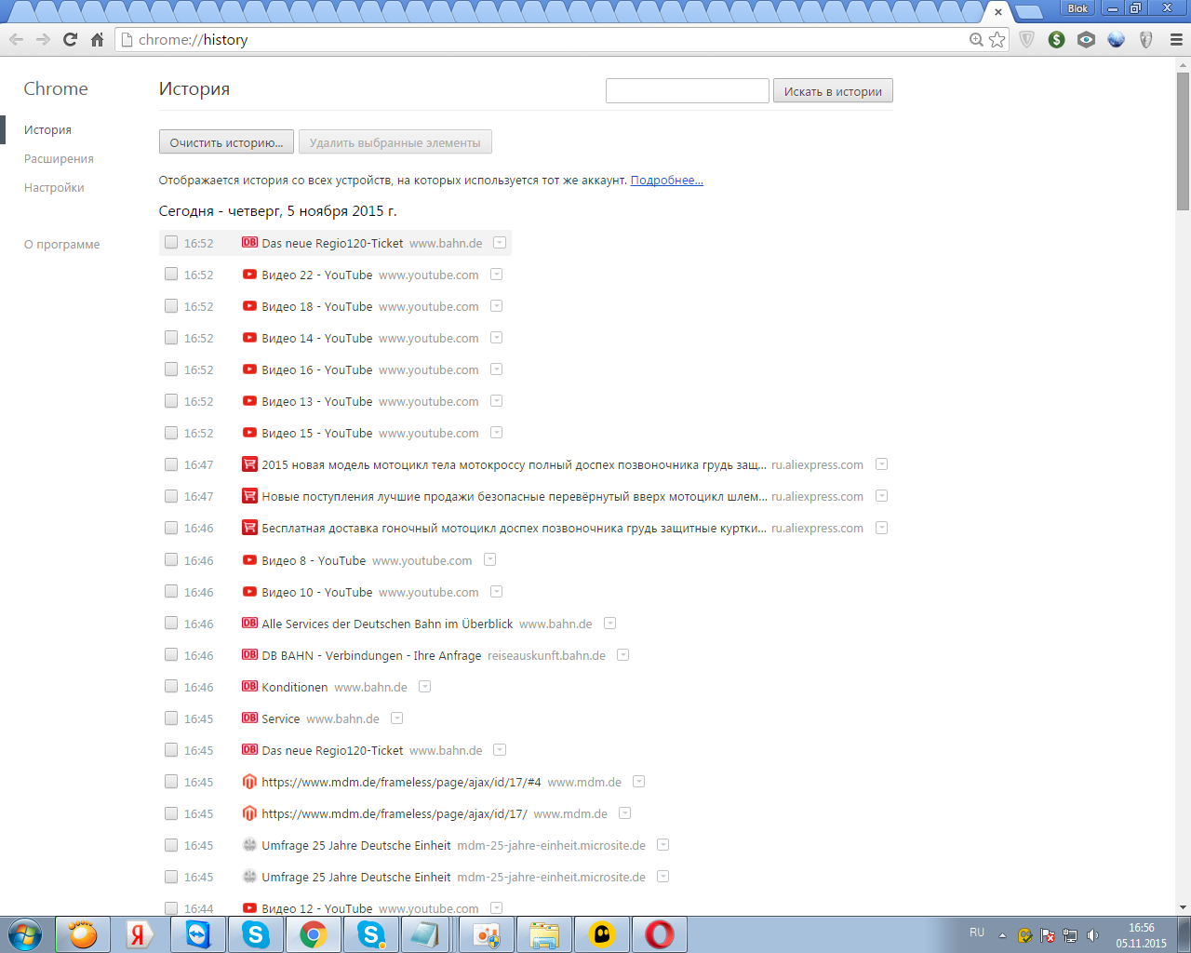Open TeamViewer from taskbar
The image size is (1191, 953).
(x=198, y=934)
